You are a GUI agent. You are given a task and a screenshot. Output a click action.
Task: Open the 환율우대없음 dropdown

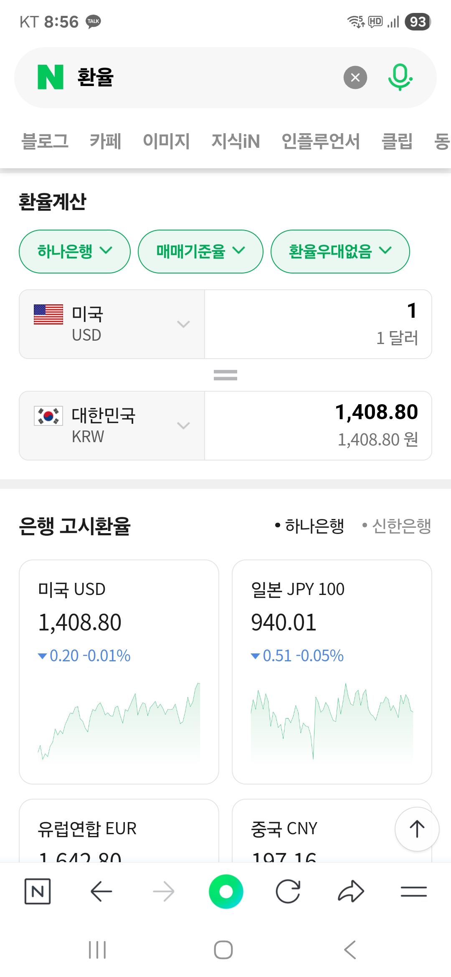pyautogui.click(x=340, y=251)
